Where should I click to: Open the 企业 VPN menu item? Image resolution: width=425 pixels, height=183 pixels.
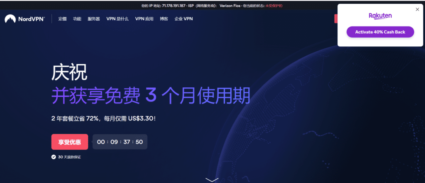184,19
